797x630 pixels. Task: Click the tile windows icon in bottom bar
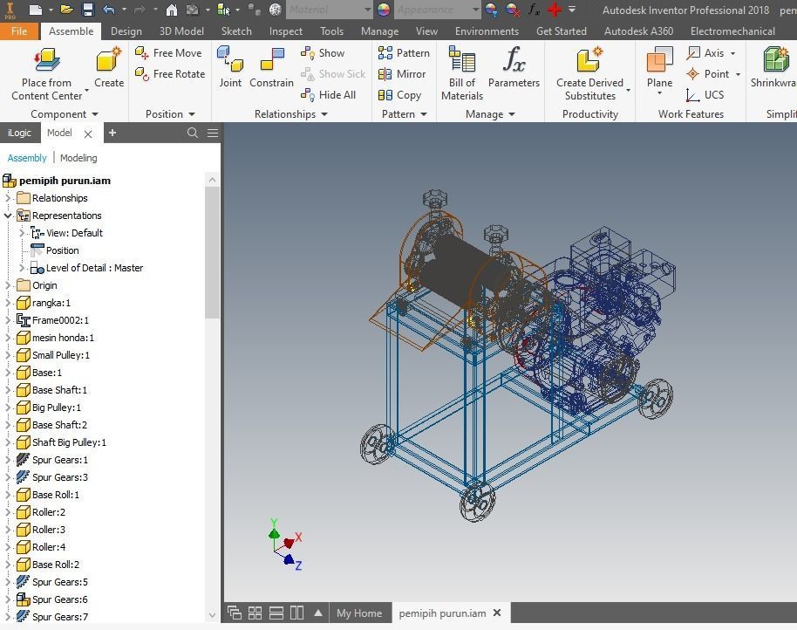255,613
